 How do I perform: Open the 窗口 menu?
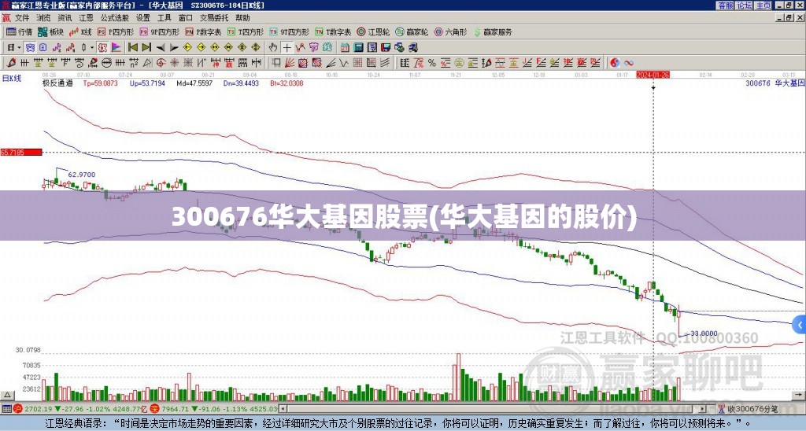click(x=185, y=18)
